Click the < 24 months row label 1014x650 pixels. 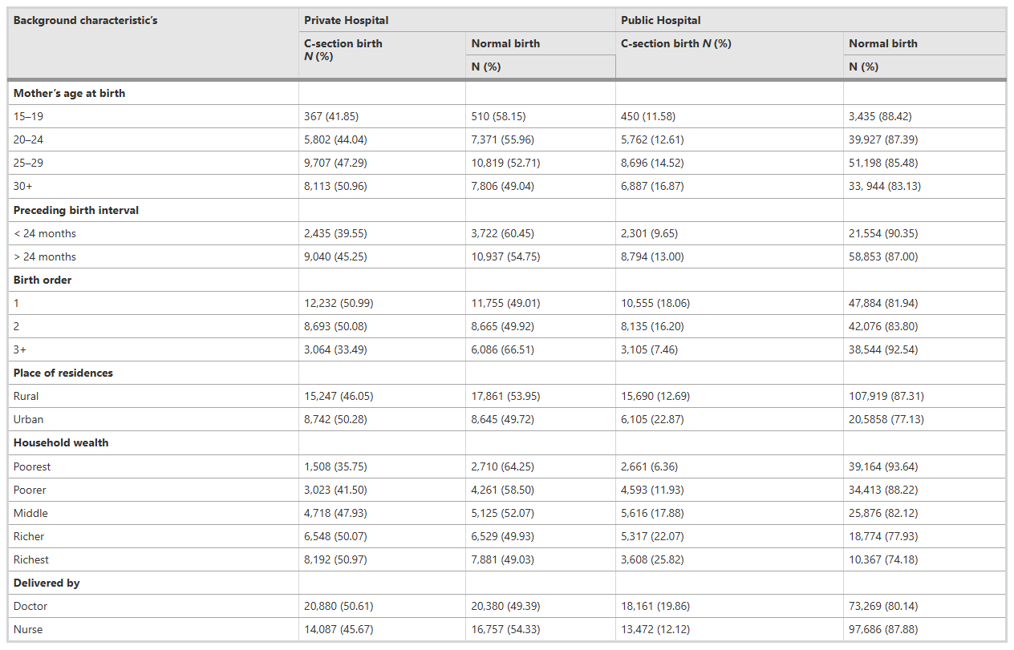coord(45,233)
